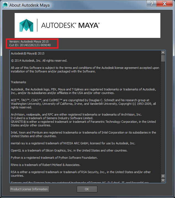The image size is (175, 198).
Task: Click the scroll-down arrow at the scrollbar bottom
Action: [163, 180]
